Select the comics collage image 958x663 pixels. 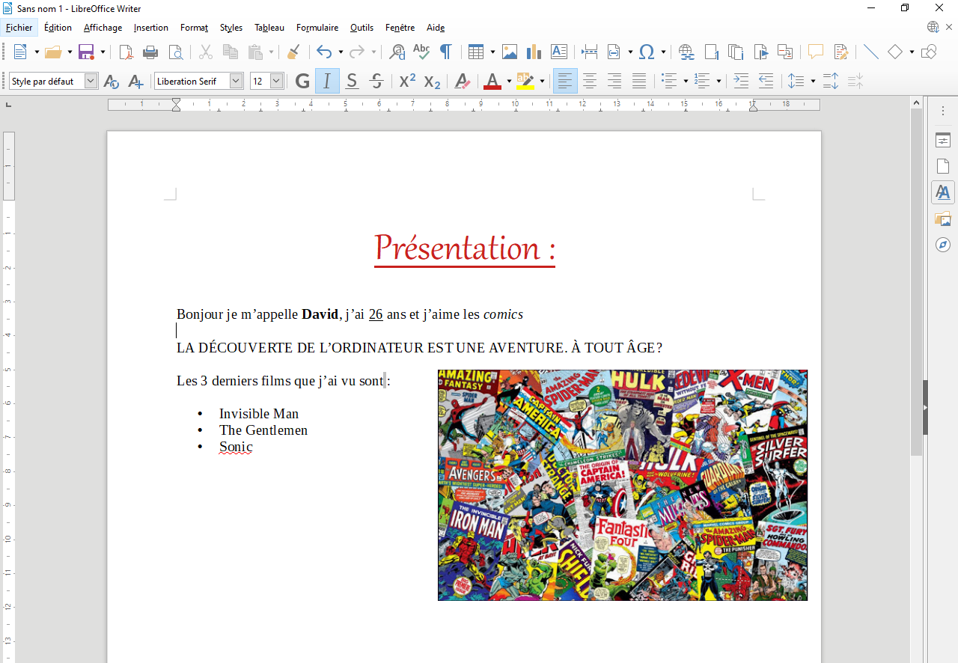pyautogui.click(x=623, y=485)
